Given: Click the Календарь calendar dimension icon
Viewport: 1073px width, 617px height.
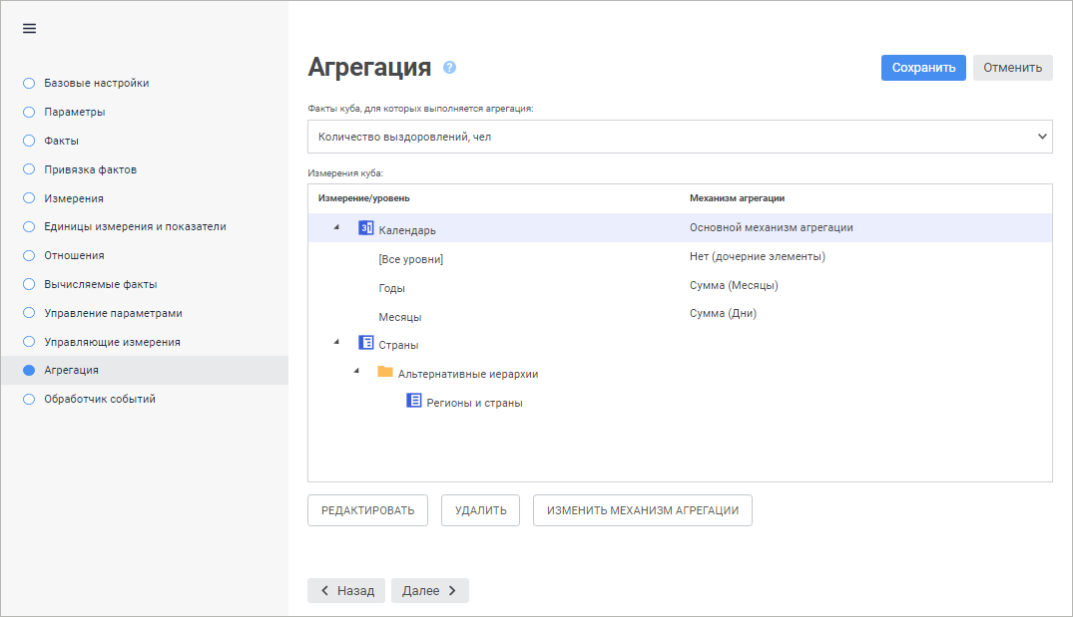Looking at the screenshot, I should tap(365, 228).
